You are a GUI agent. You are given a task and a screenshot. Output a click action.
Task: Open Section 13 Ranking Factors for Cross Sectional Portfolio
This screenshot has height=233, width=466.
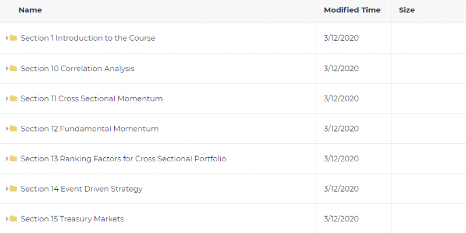coord(123,158)
